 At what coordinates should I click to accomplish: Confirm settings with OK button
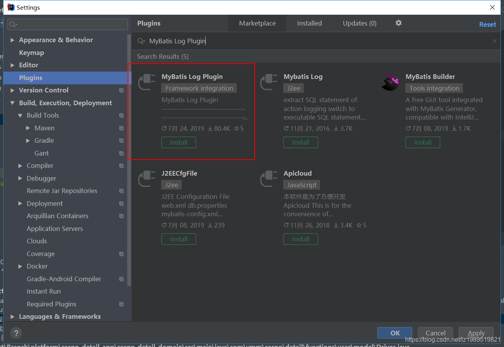(x=395, y=333)
